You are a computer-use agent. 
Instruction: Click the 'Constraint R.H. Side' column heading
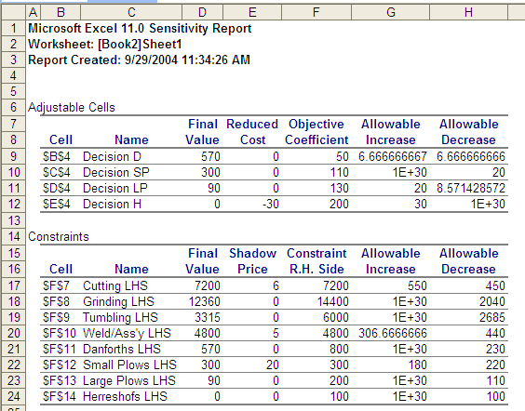pos(316,261)
